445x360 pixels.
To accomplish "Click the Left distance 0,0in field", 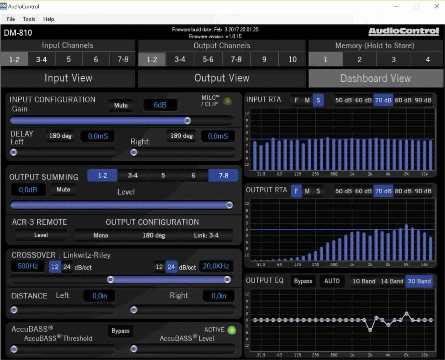I will point(100,296).
